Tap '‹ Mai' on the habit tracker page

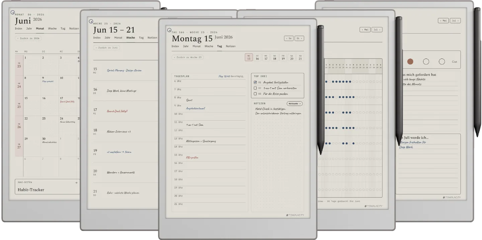click(x=365, y=30)
